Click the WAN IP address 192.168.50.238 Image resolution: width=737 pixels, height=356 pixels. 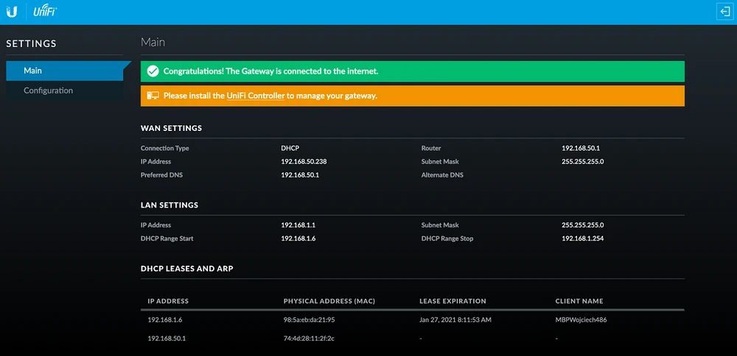[304, 161]
